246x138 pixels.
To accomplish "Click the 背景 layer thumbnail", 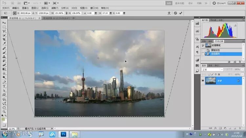I will 211,81.
